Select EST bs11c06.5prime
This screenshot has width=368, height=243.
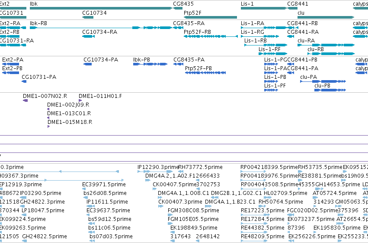(x=109, y=228)
